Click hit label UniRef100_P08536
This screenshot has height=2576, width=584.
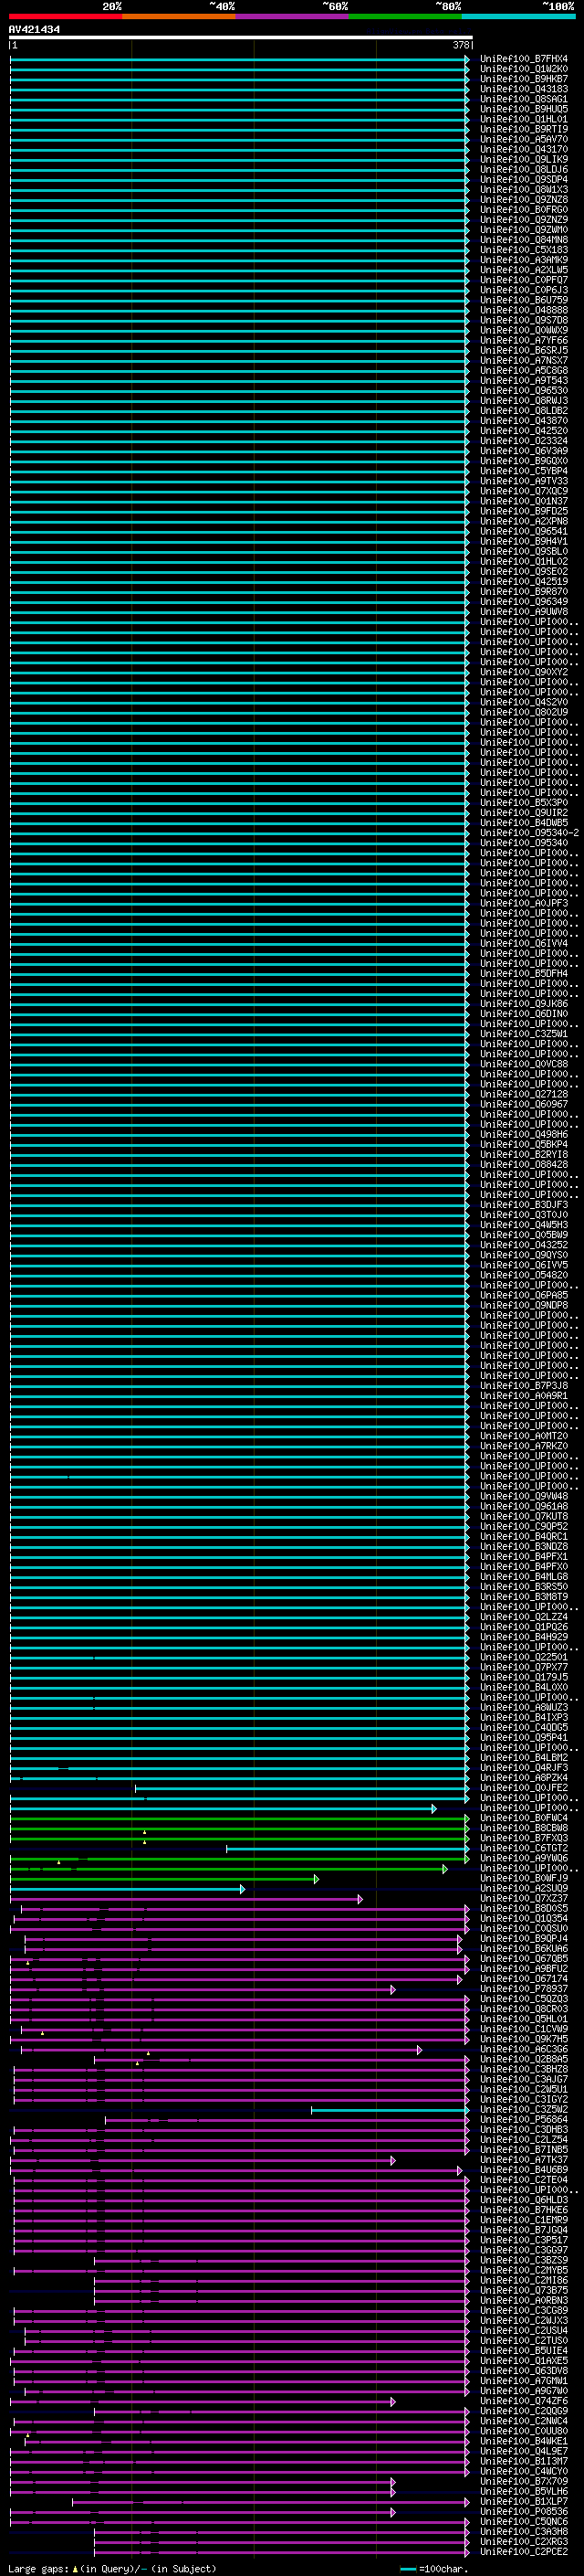tap(524, 2511)
